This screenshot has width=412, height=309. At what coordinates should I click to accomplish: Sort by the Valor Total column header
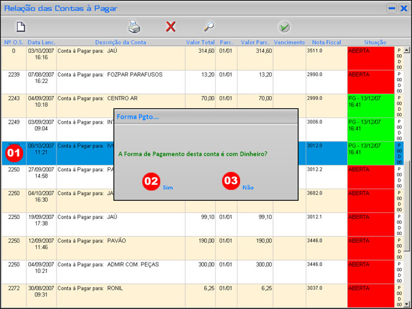[x=200, y=42]
